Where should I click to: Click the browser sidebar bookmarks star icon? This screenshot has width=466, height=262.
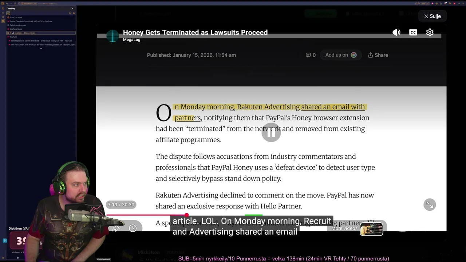(3, 17)
